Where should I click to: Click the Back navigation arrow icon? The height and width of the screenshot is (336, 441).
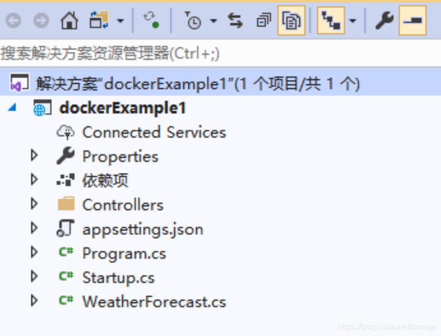coord(13,20)
